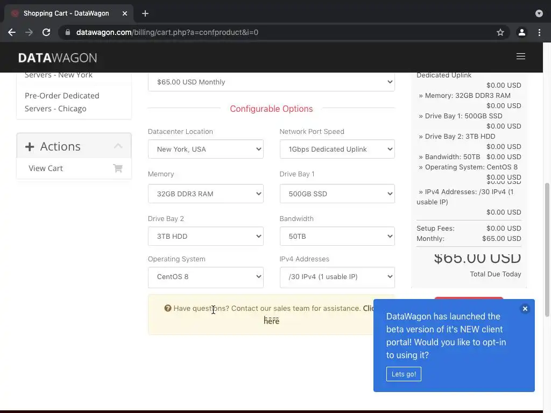Reload the DataWagon cart page
The height and width of the screenshot is (413, 551).
46,32
